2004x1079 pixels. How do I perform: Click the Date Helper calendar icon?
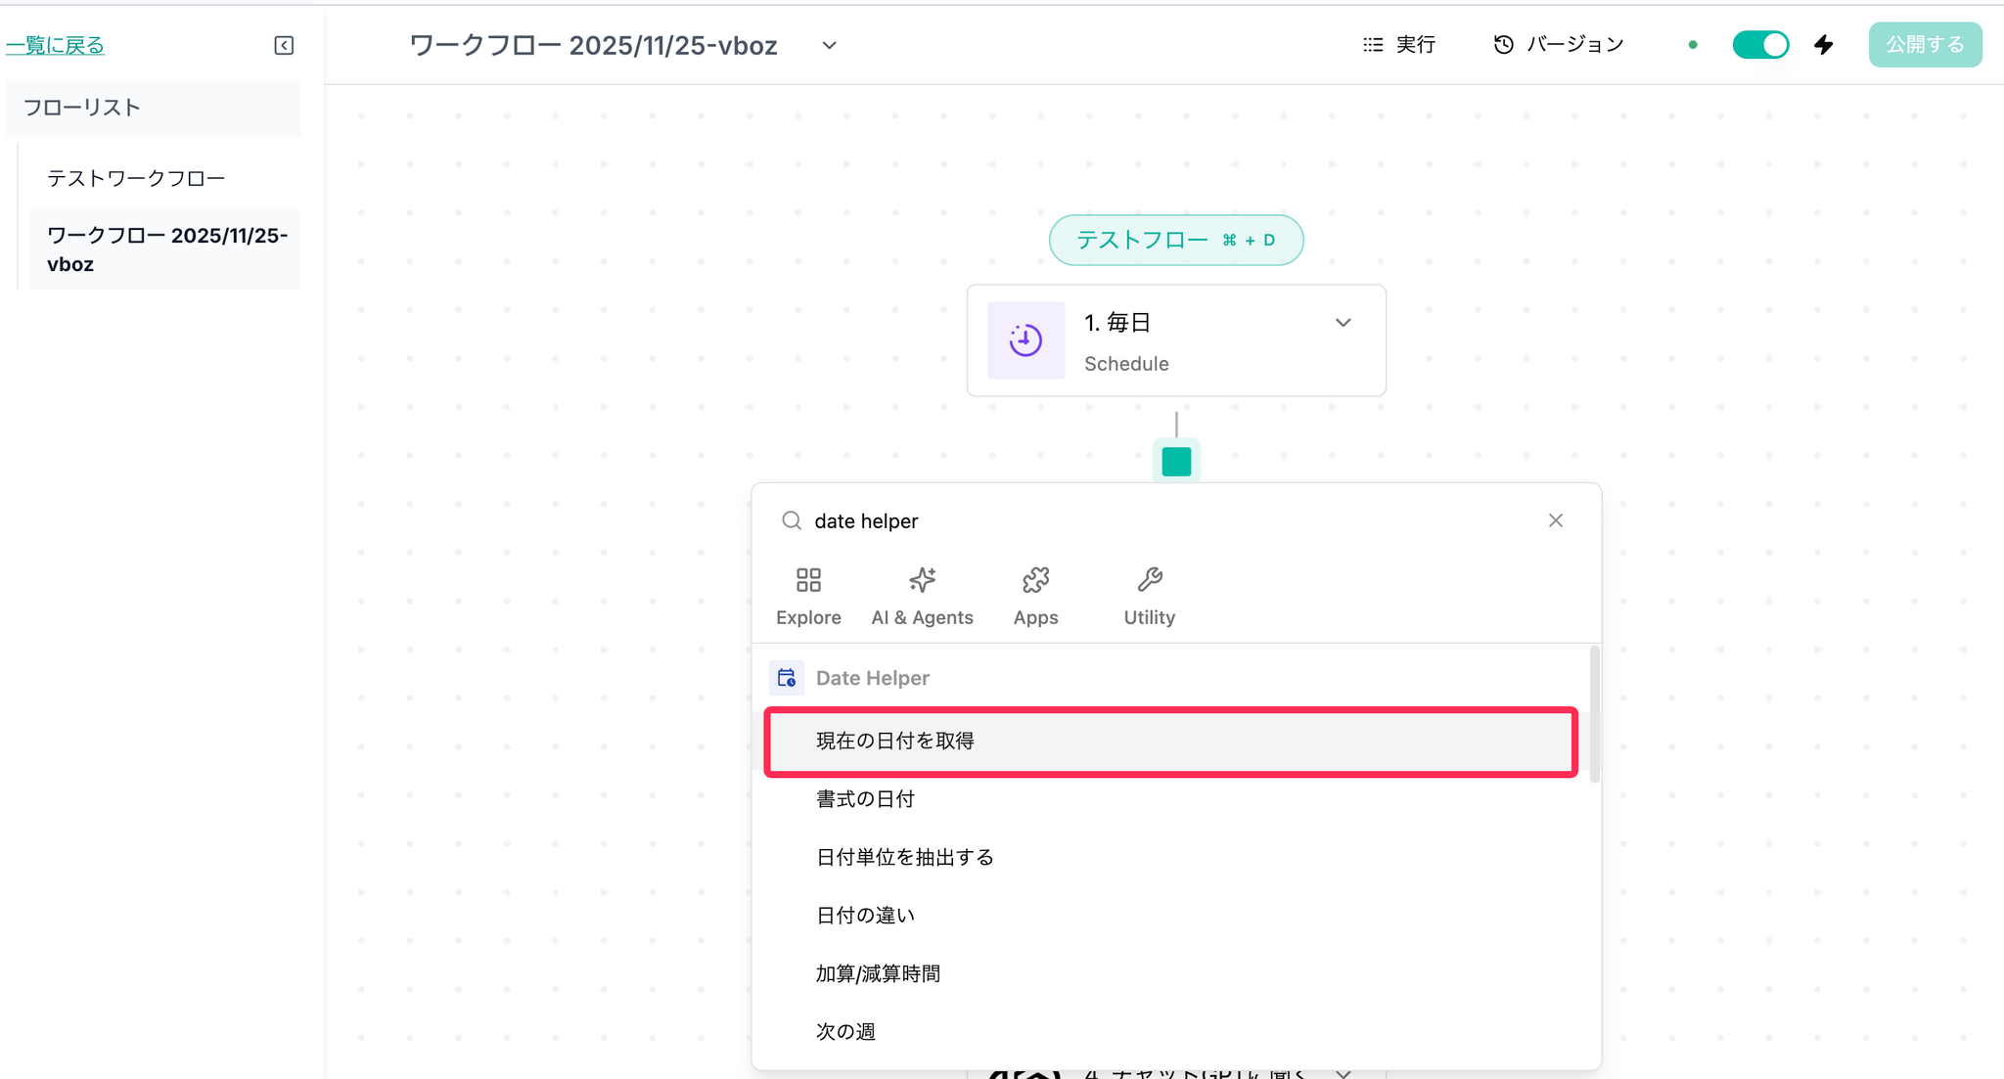pos(787,678)
